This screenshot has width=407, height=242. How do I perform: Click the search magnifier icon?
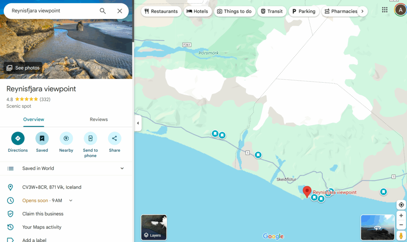(103, 11)
